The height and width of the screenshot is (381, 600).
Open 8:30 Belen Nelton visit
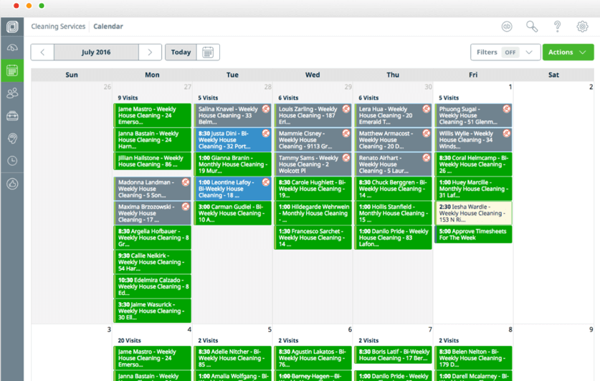coord(473,358)
